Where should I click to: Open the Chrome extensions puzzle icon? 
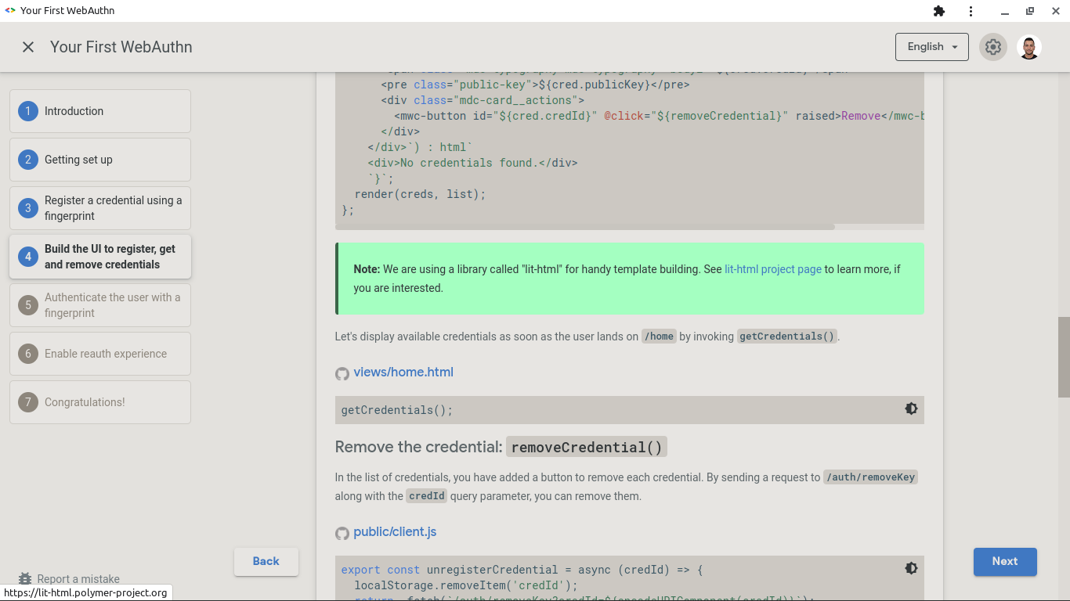(x=939, y=11)
